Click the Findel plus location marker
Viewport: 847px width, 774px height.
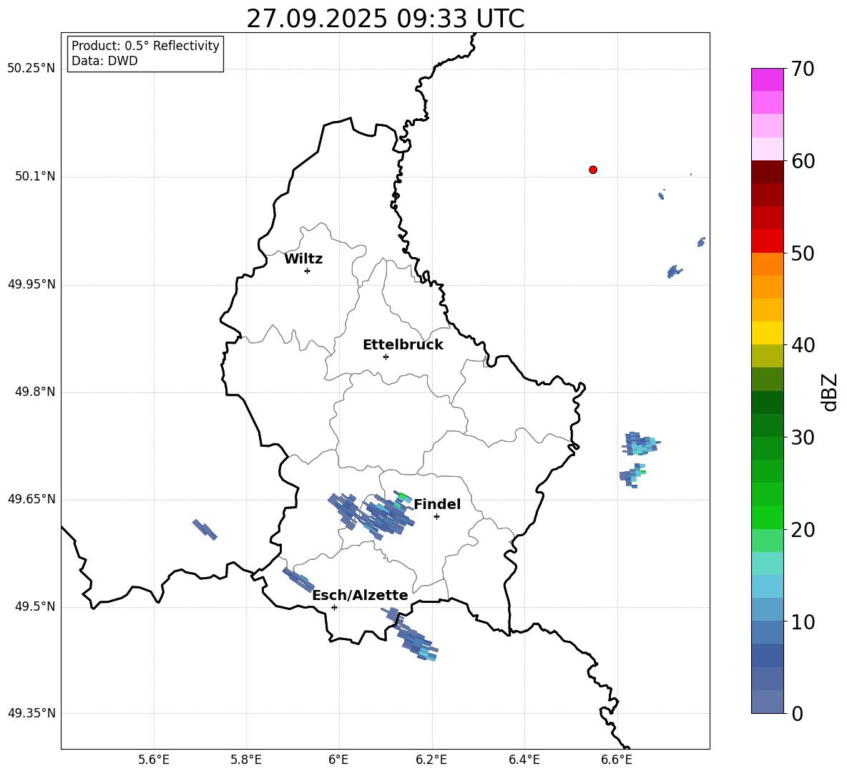click(436, 517)
